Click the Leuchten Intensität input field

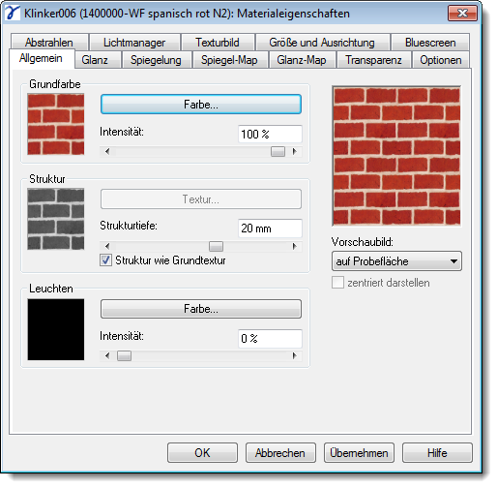coord(270,339)
